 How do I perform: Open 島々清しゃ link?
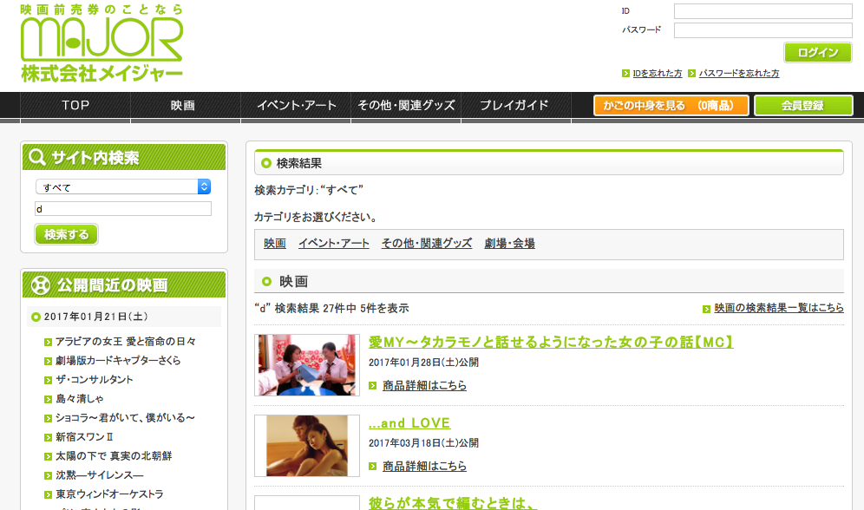coord(79,399)
